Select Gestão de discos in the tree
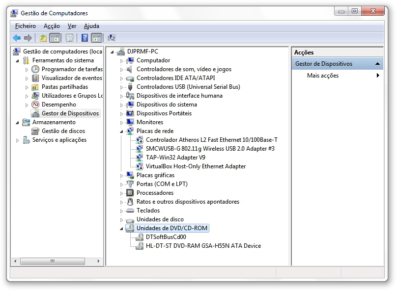 (x=63, y=131)
